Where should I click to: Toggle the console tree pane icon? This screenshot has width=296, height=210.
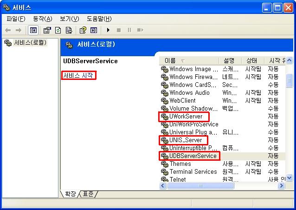coord(33,30)
